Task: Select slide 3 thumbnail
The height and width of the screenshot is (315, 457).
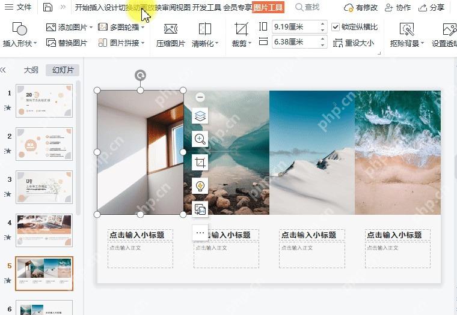Action: pos(44,187)
